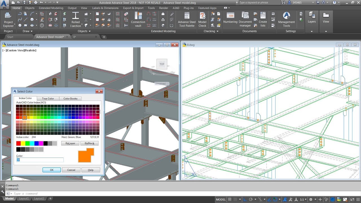Image resolution: width=361 pixels, height=203 pixels.
Task: Add a new file tab with plus button
Action: pyautogui.click(x=104, y=37)
